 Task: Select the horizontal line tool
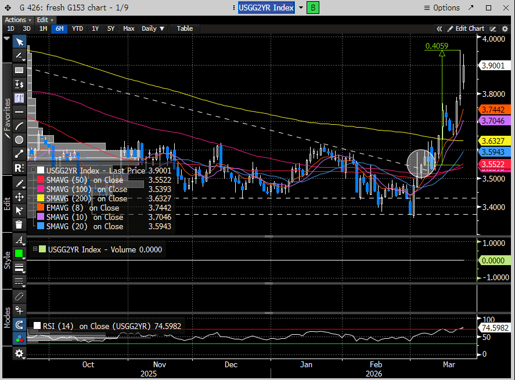point(19,112)
